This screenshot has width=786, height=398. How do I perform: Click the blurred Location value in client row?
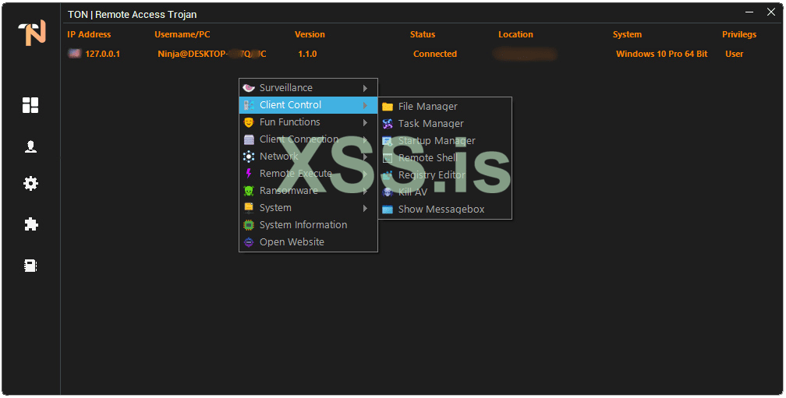(x=525, y=54)
